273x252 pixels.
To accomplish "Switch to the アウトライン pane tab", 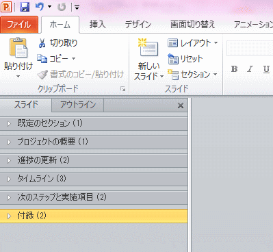I will click(x=78, y=105).
